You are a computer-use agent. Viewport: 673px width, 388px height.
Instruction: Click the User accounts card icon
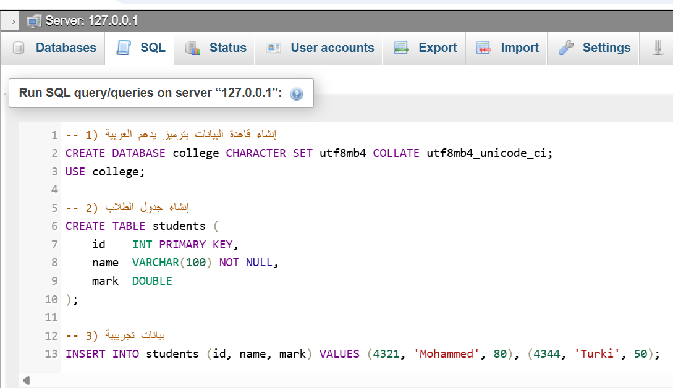(274, 48)
